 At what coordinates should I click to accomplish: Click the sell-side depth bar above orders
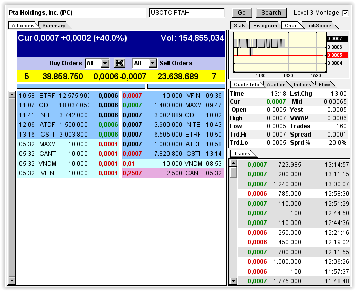(x=186, y=86)
